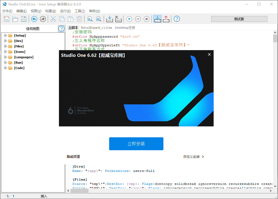Expand the [Code] section node

5,68
